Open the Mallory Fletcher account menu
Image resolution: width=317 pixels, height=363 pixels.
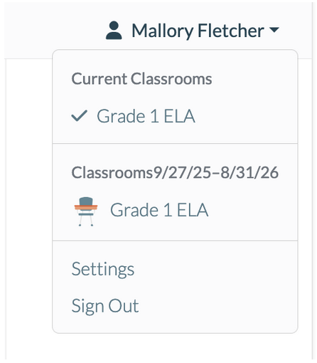[193, 31]
